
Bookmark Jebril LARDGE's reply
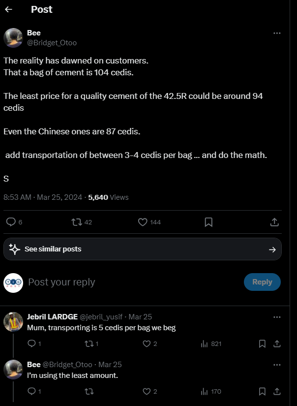point(263,344)
